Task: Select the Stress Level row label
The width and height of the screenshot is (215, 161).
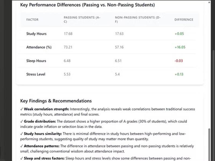Action: click(x=36, y=74)
